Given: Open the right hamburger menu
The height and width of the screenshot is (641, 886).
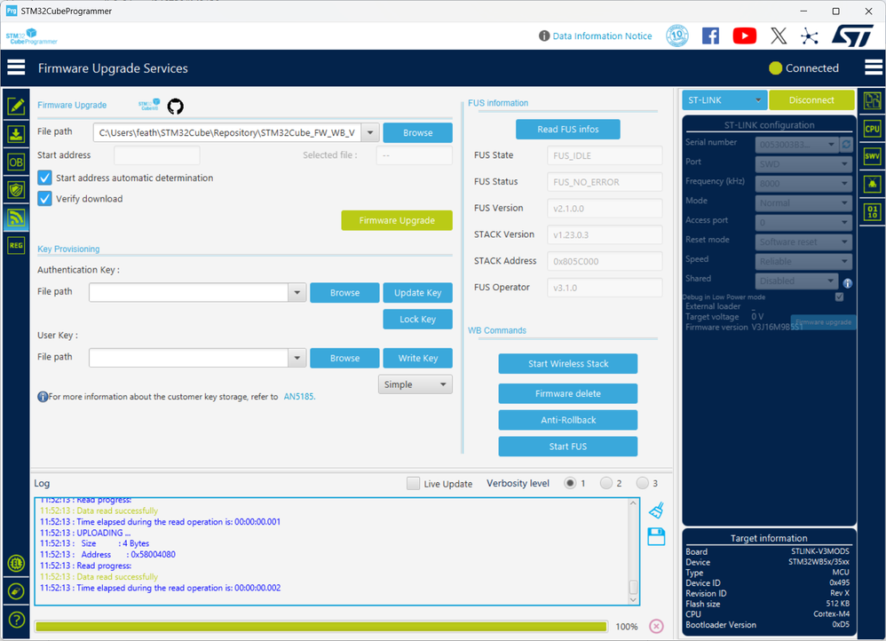Looking at the screenshot, I should (874, 67).
